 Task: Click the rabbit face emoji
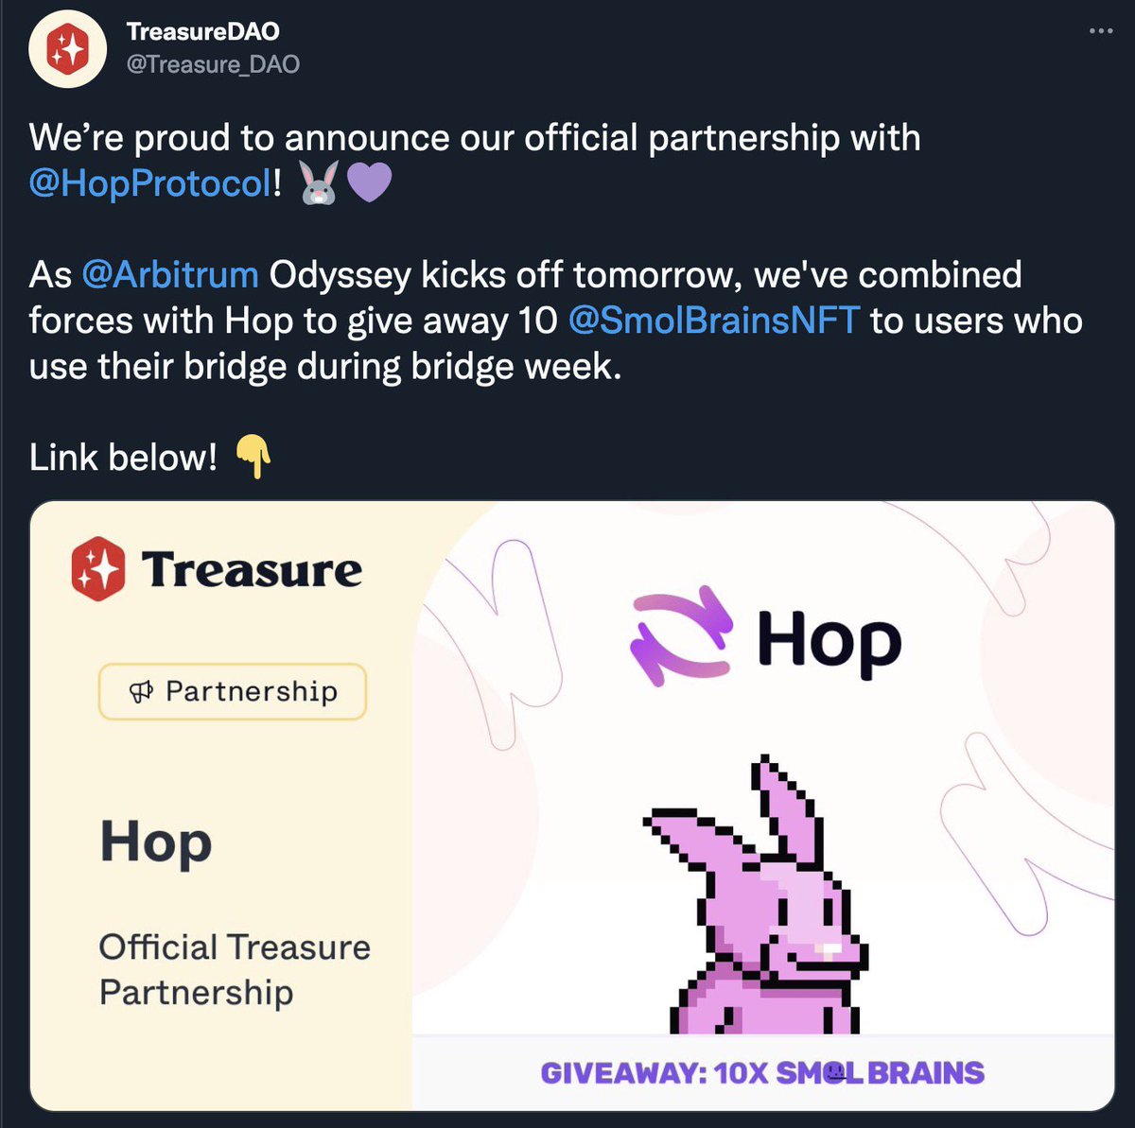click(320, 182)
